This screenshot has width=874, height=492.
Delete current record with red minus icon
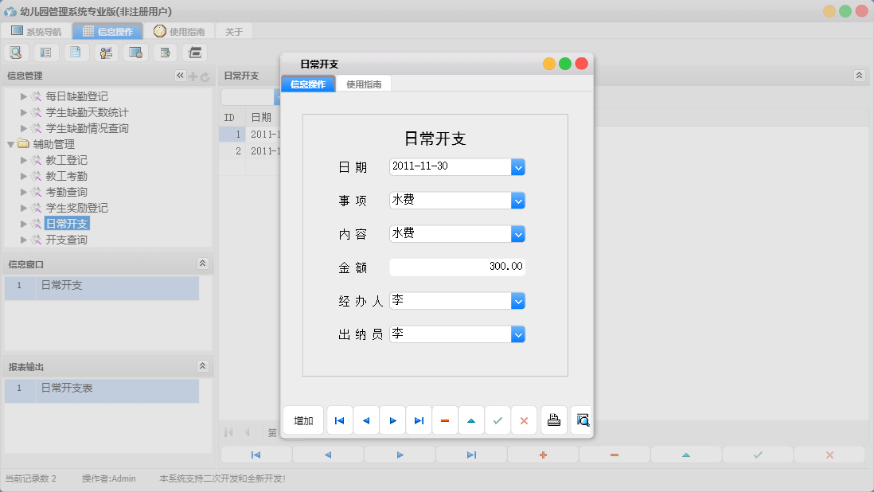coord(445,420)
